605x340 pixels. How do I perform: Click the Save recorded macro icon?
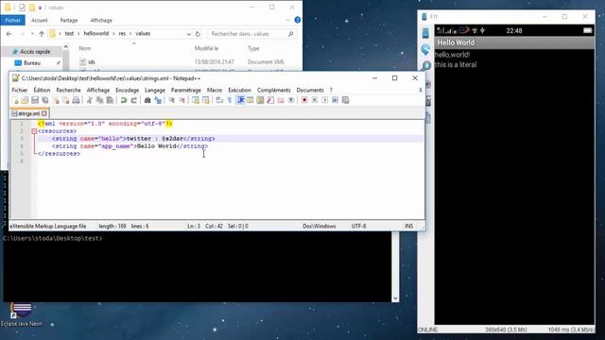[345, 100]
